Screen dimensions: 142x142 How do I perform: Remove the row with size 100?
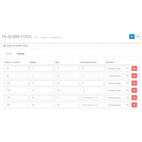point(134,83)
